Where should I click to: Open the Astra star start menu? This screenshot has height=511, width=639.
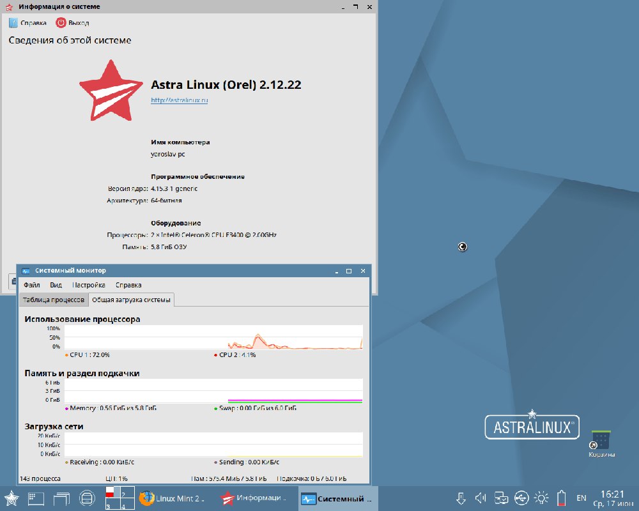click(12, 498)
